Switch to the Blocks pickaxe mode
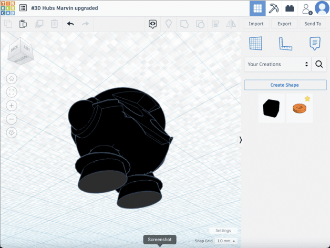 [274, 8]
